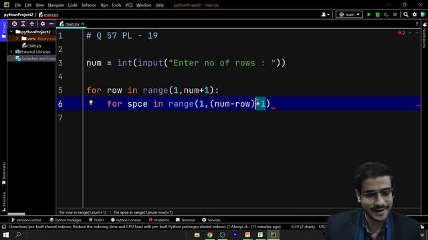Click line number 3 in gutter
Image resolution: width=428 pixels, height=240 pixels.
click(x=60, y=63)
